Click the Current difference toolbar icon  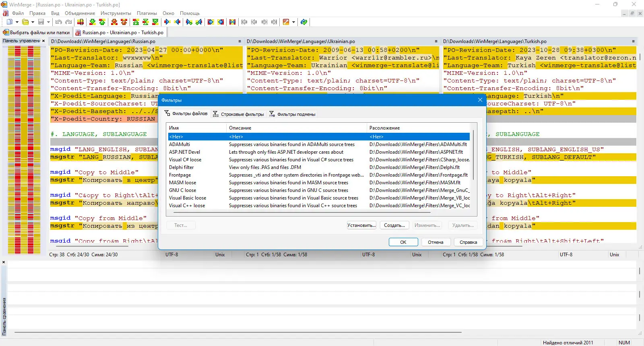click(146, 22)
